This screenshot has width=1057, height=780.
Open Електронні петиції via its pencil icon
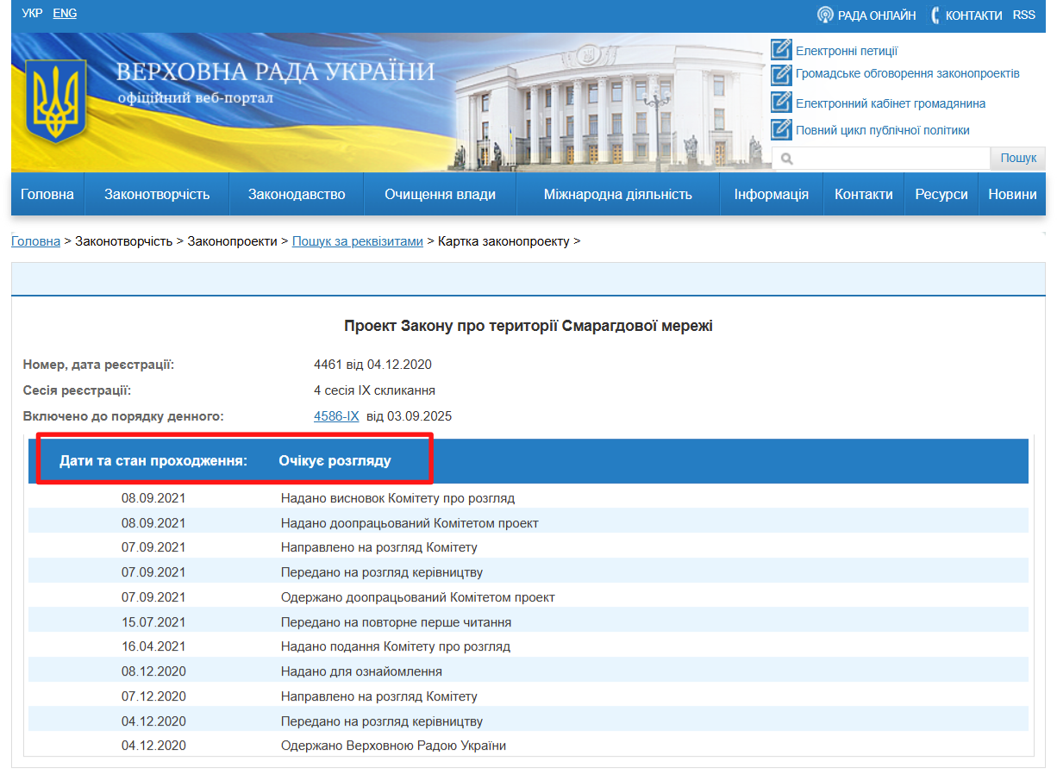pos(781,50)
